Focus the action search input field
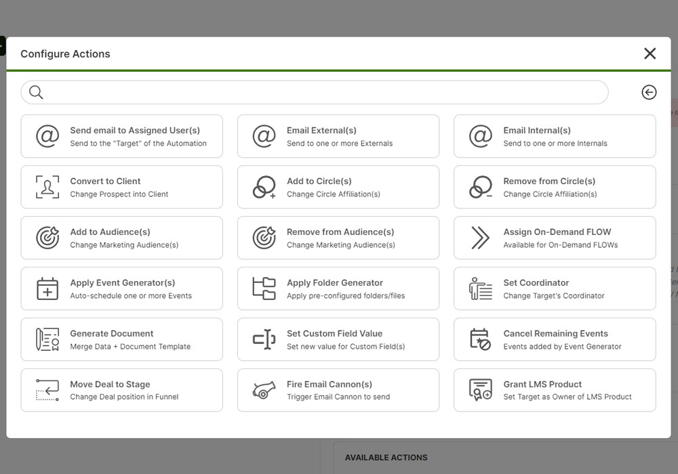Image resolution: width=678 pixels, height=474 pixels. point(315,92)
